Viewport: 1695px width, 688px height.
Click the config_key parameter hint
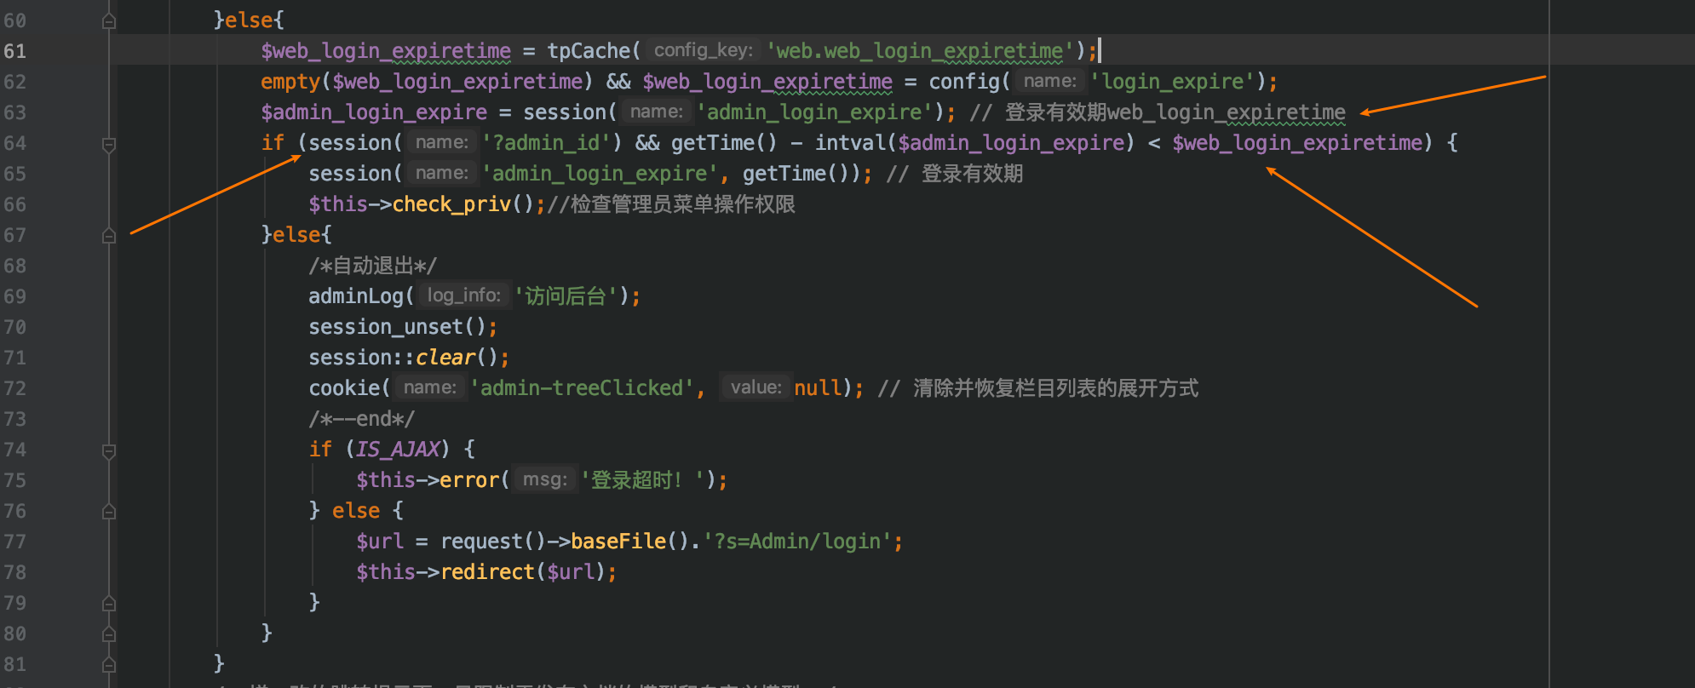click(703, 50)
